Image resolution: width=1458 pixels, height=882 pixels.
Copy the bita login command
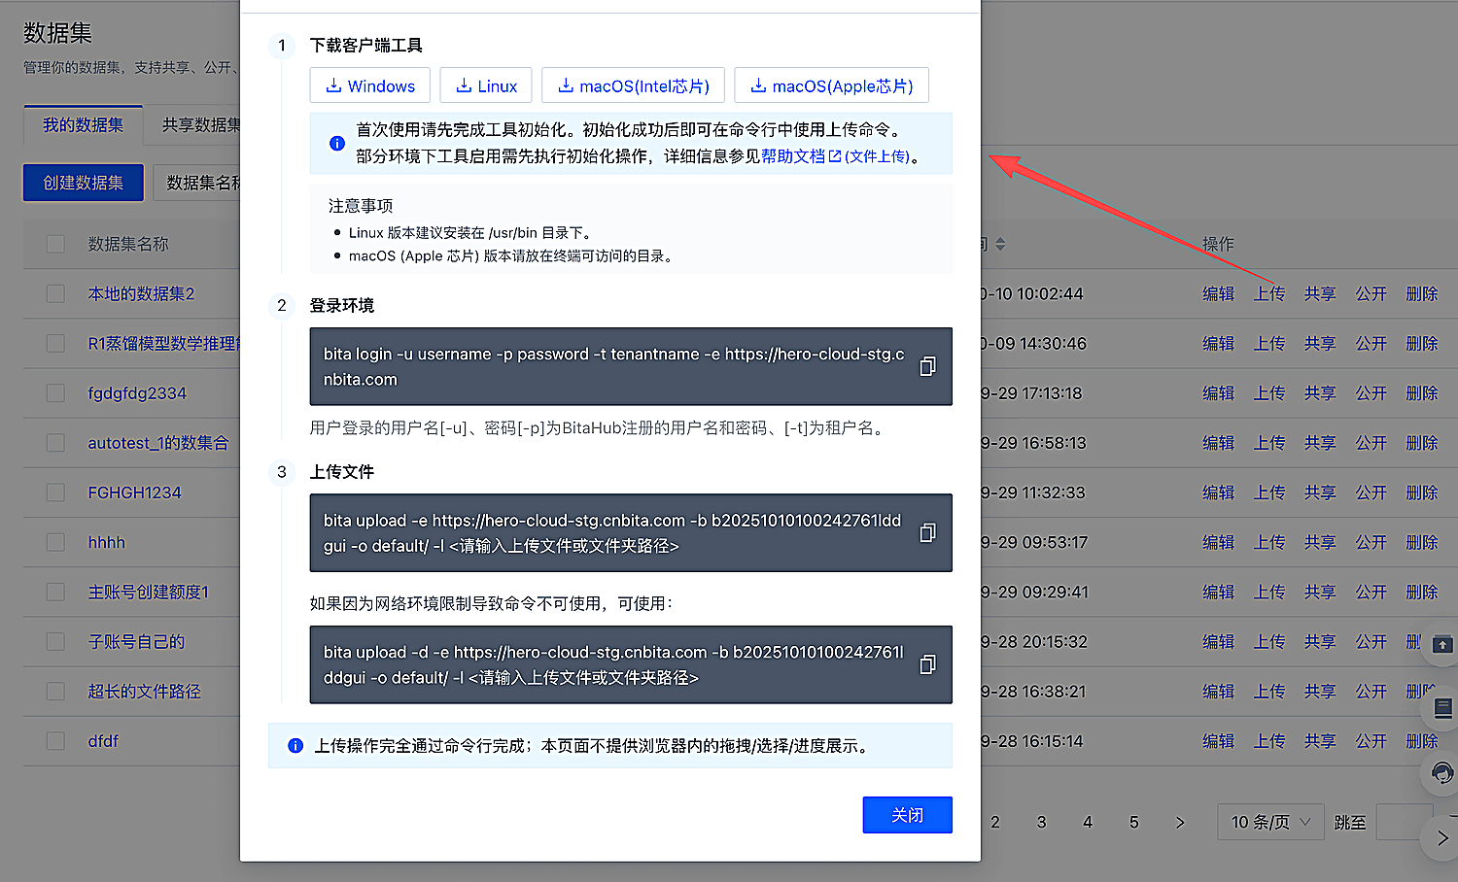(927, 366)
